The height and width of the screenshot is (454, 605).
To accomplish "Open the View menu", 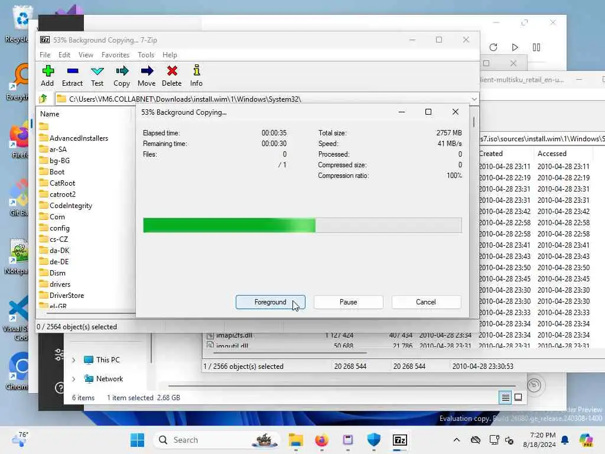I will (86, 55).
